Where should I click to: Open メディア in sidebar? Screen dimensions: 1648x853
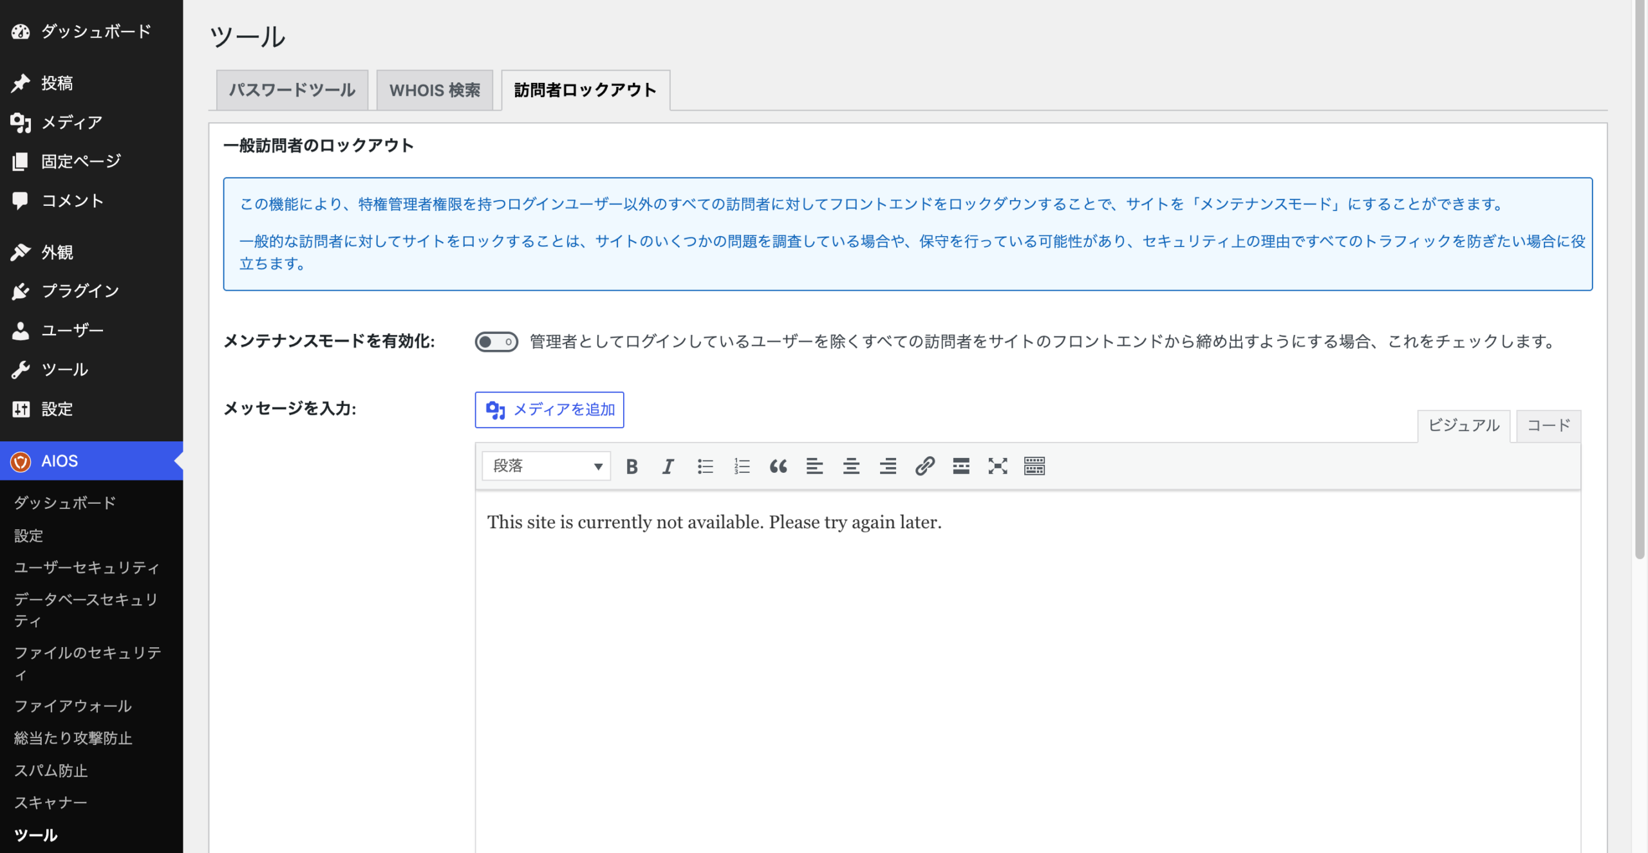[x=91, y=122]
